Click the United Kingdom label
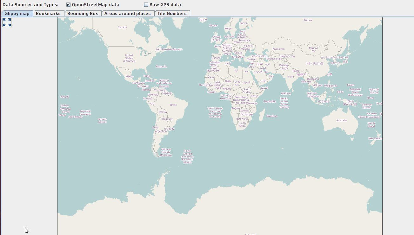Viewport: 414px width, 235px height. 217,38
